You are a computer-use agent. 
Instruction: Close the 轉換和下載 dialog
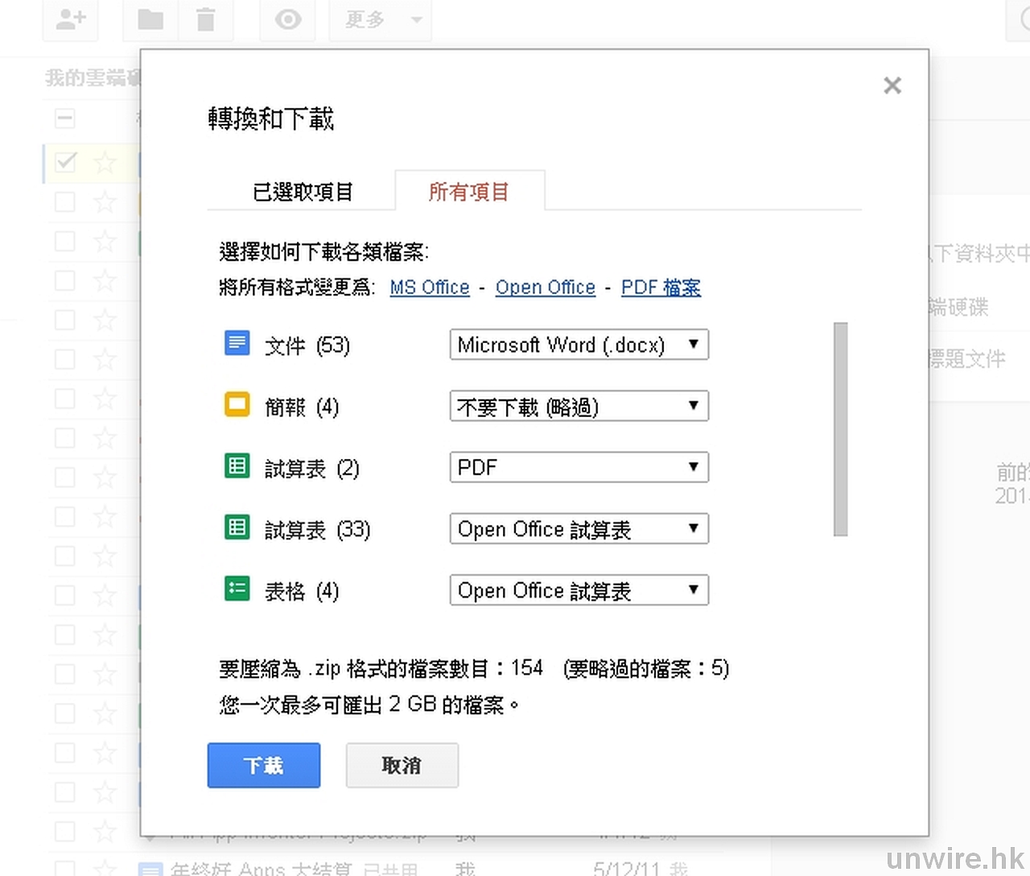coord(892,85)
